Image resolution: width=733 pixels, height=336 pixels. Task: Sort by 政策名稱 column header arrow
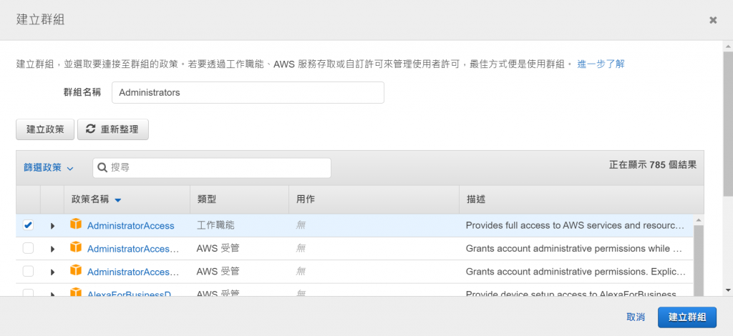[118, 200]
